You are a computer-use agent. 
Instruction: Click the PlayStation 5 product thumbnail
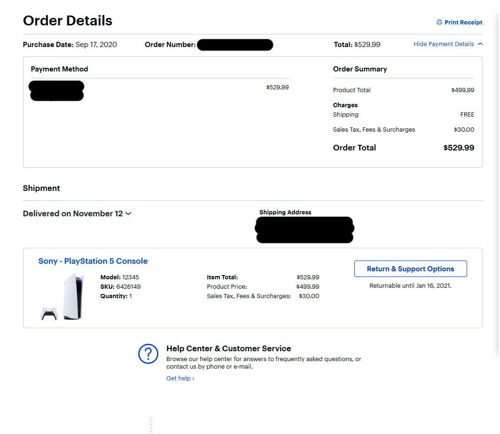click(x=62, y=296)
